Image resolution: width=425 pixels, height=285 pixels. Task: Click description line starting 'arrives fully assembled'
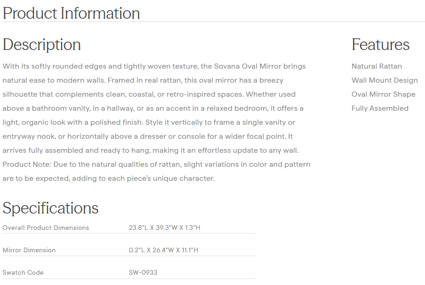point(150,150)
